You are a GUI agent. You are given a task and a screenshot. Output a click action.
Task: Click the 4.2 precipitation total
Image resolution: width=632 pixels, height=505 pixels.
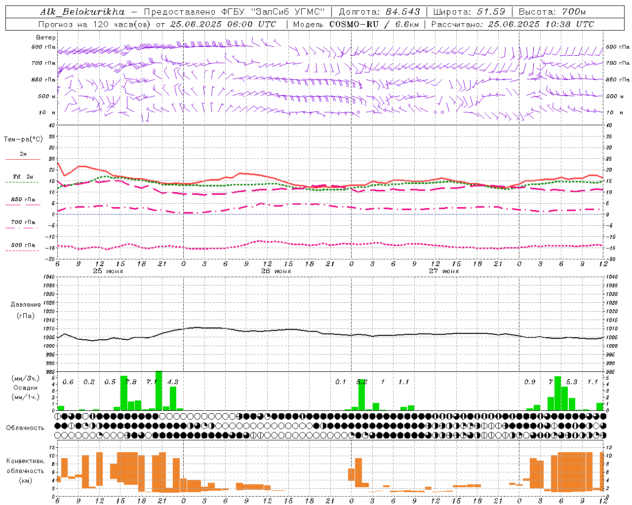(173, 382)
